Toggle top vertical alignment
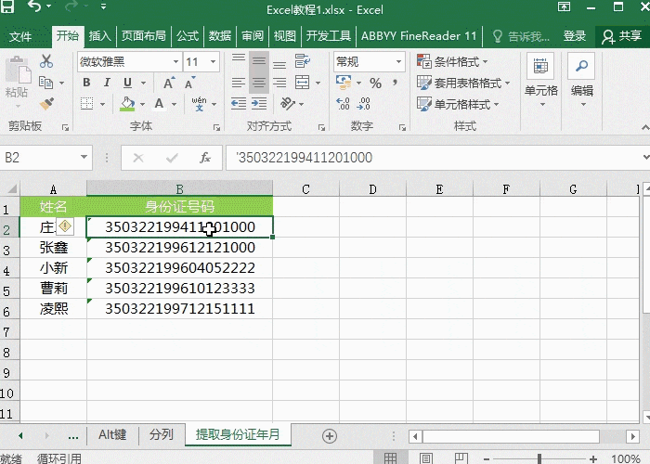Viewport: 650px width, 464px height. pos(239,58)
